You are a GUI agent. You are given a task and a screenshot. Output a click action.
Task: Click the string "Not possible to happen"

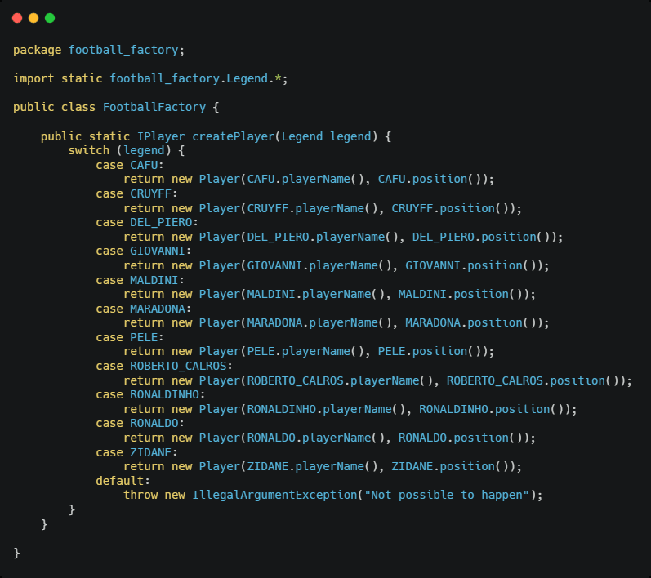pos(447,496)
